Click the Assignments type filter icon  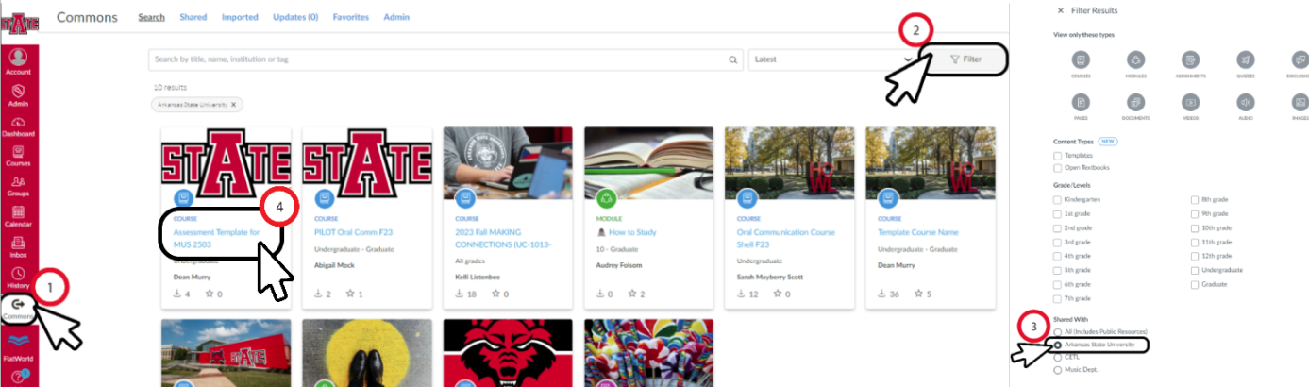(1190, 60)
